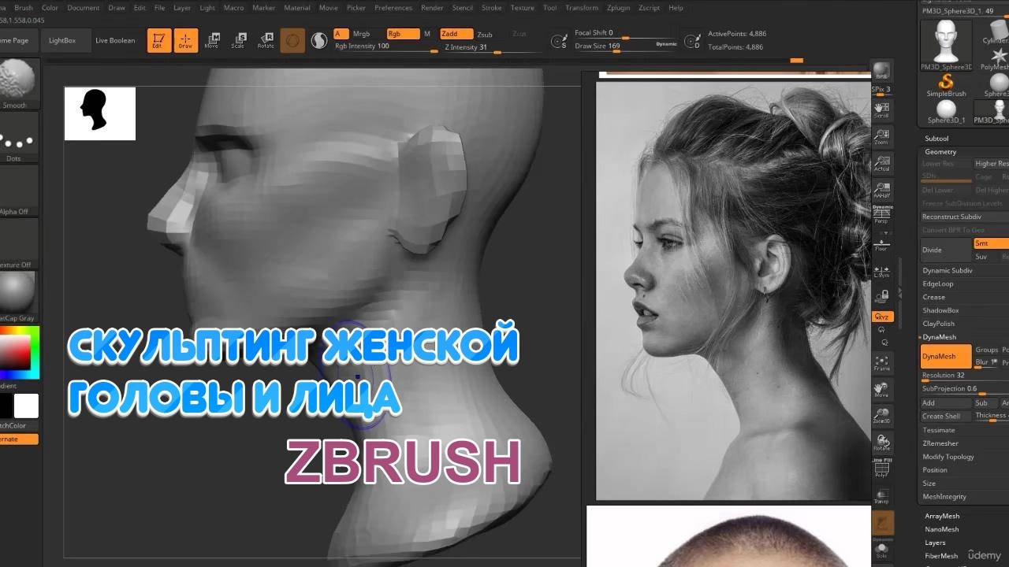Click the BPR render icon
Screen dimensions: 1009x567
(881, 72)
